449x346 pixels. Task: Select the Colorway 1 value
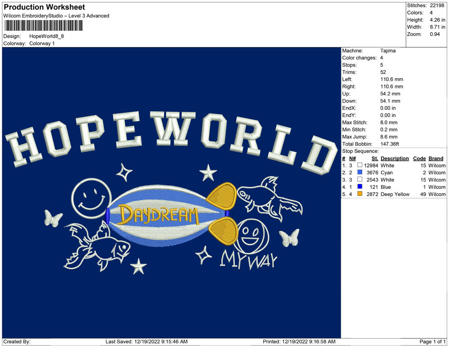42,44
